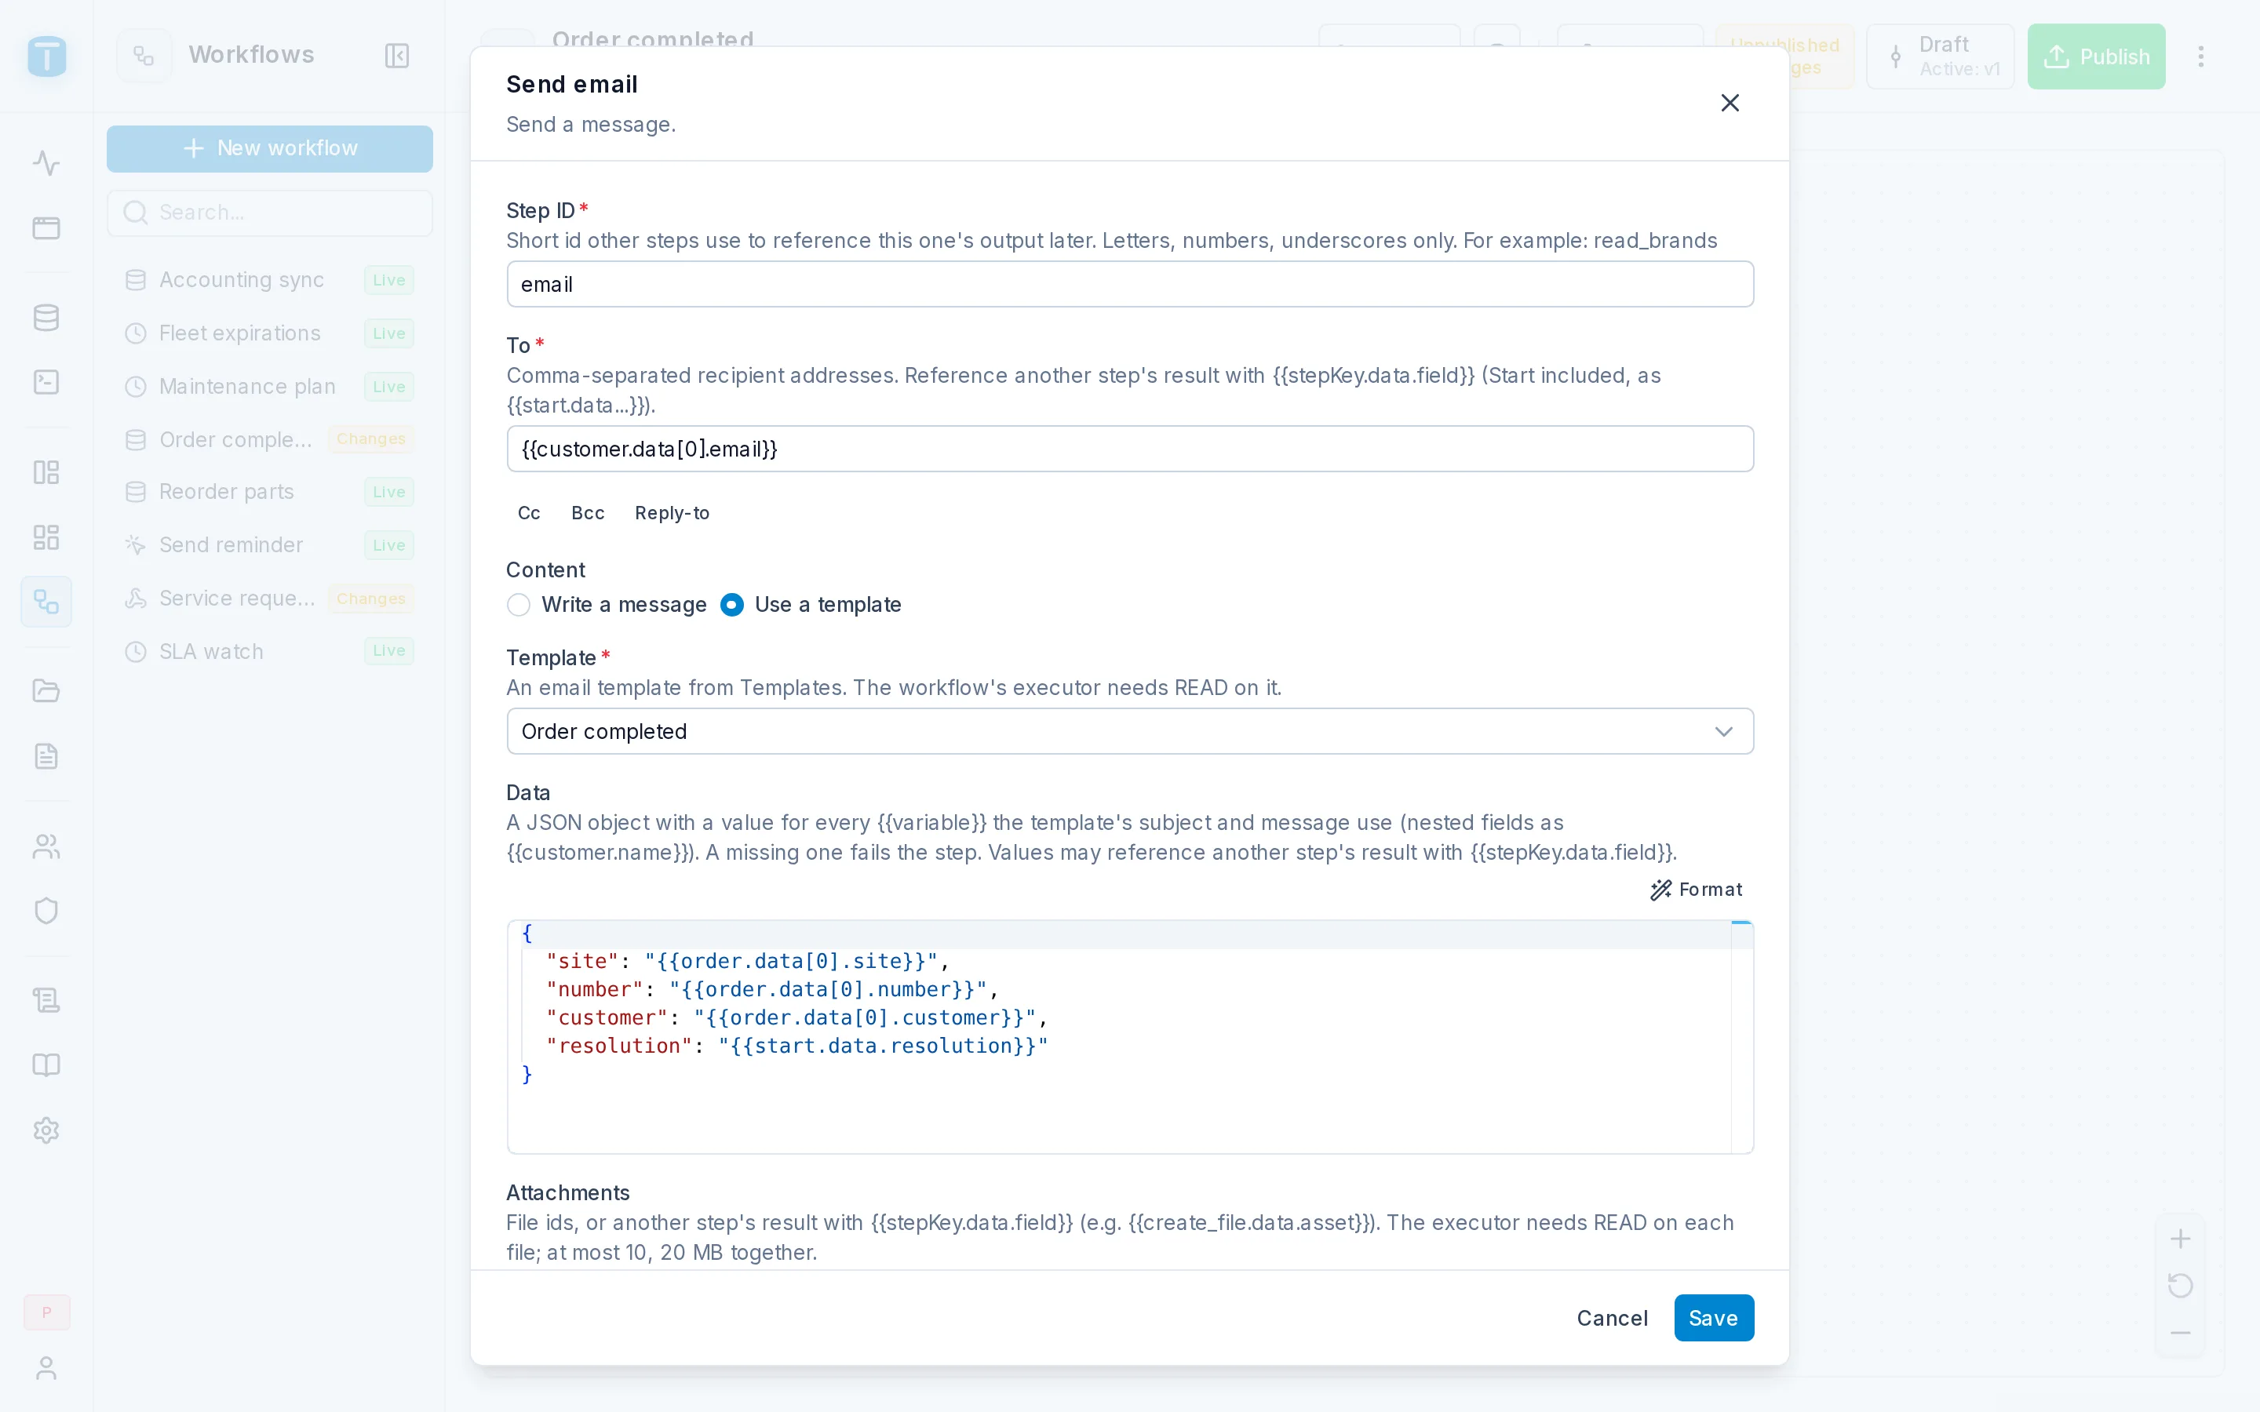Open the user profile icon at bottom

46,1368
